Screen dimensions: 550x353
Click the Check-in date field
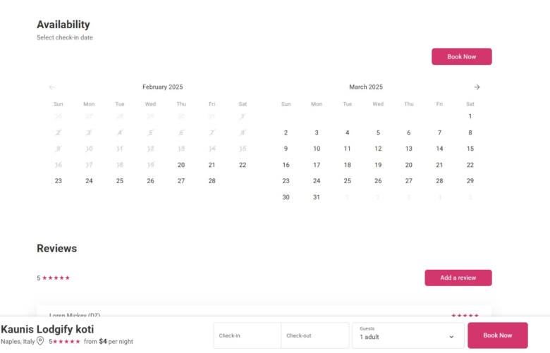(247, 336)
